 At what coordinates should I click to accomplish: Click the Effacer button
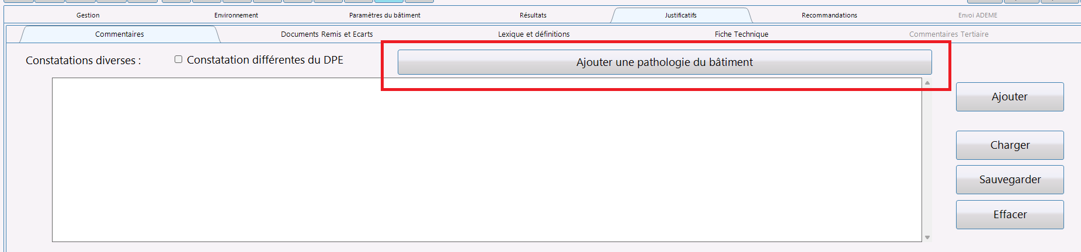point(1010,215)
